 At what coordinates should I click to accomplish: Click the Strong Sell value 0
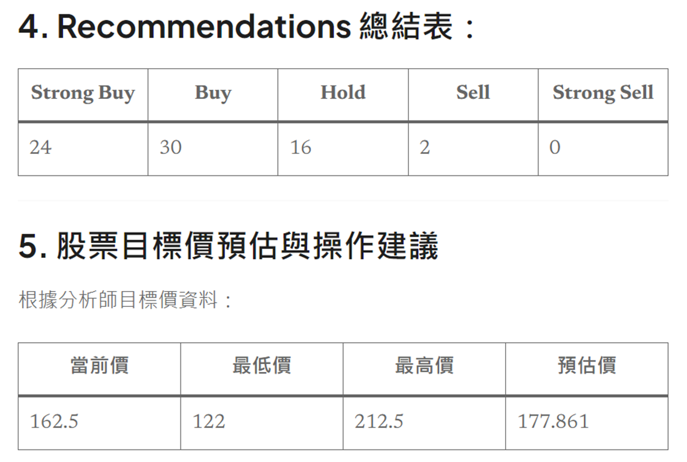555,147
